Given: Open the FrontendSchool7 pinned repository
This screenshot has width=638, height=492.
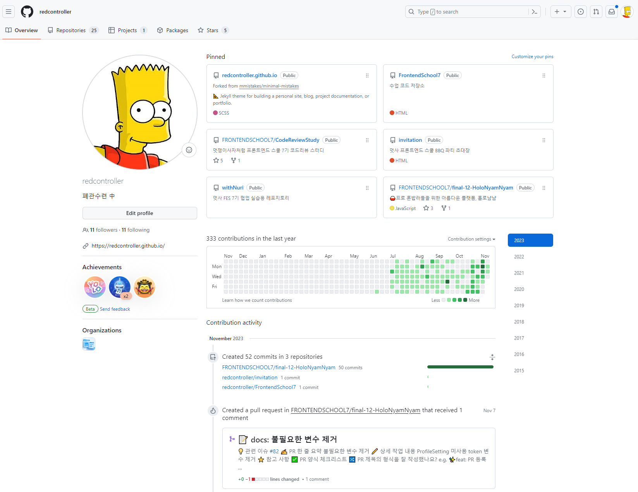Looking at the screenshot, I should pyautogui.click(x=420, y=75).
